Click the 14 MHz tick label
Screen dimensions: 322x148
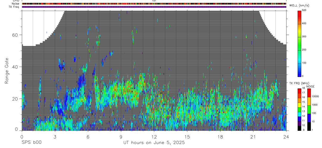click(304, 106)
